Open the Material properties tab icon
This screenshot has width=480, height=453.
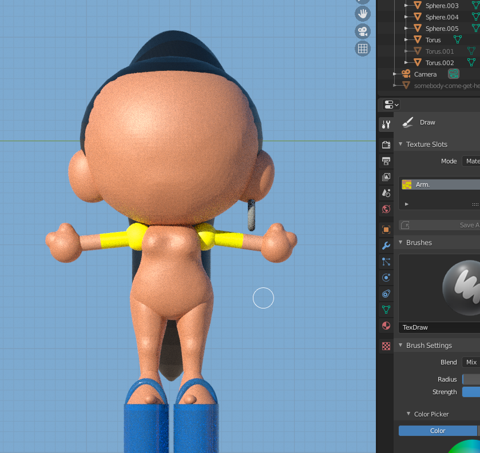click(386, 326)
